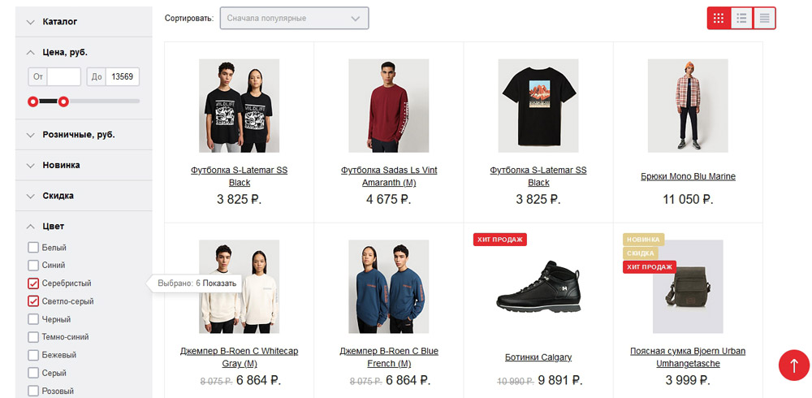Click the Показать link in filter popup
This screenshot has width=812, height=398.
219,283
